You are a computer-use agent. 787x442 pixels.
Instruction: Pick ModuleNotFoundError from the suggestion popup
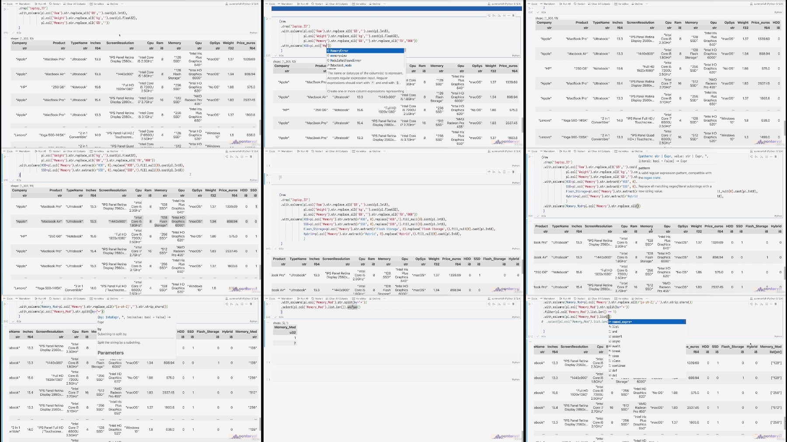tap(366, 60)
